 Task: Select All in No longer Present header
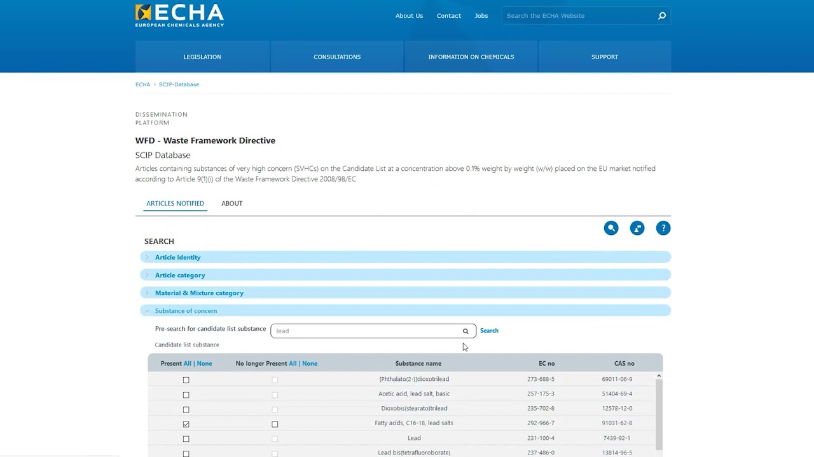coord(293,364)
